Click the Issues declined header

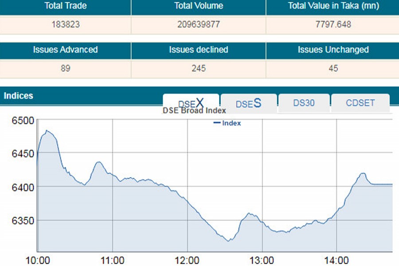click(x=198, y=50)
